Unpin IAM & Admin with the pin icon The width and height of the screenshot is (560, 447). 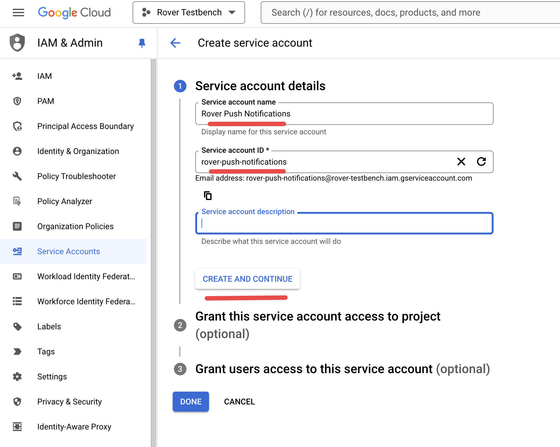(142, 43)
